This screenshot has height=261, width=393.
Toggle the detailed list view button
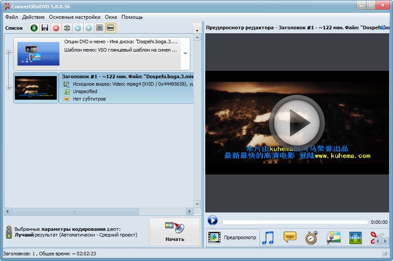[100, 28]
